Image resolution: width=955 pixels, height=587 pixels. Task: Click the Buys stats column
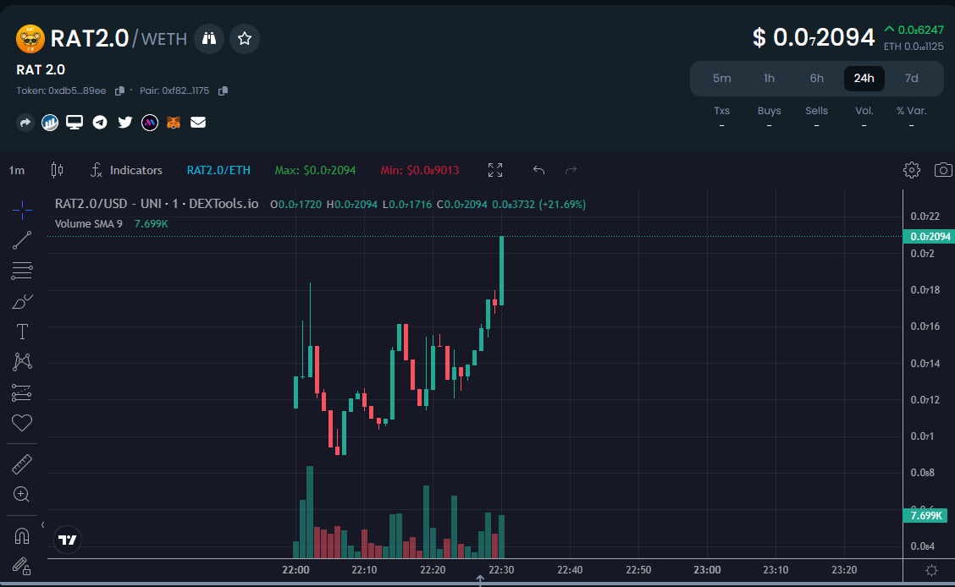(770, 117)
